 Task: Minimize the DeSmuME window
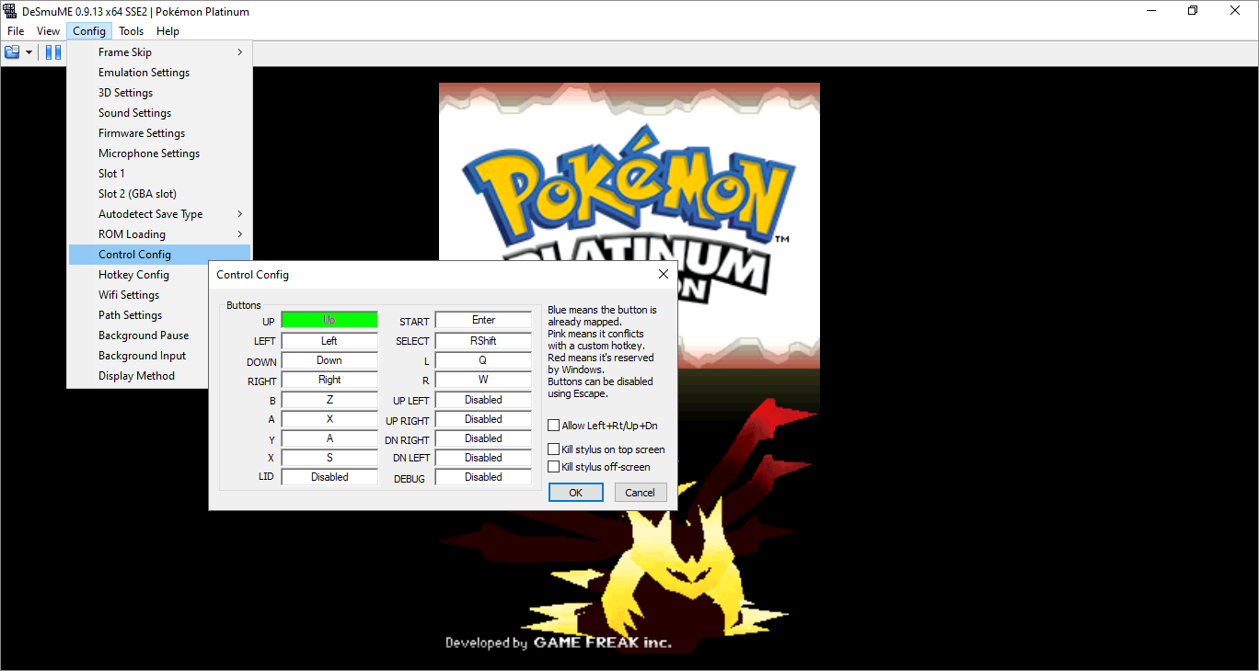[x=1151, y=11]
